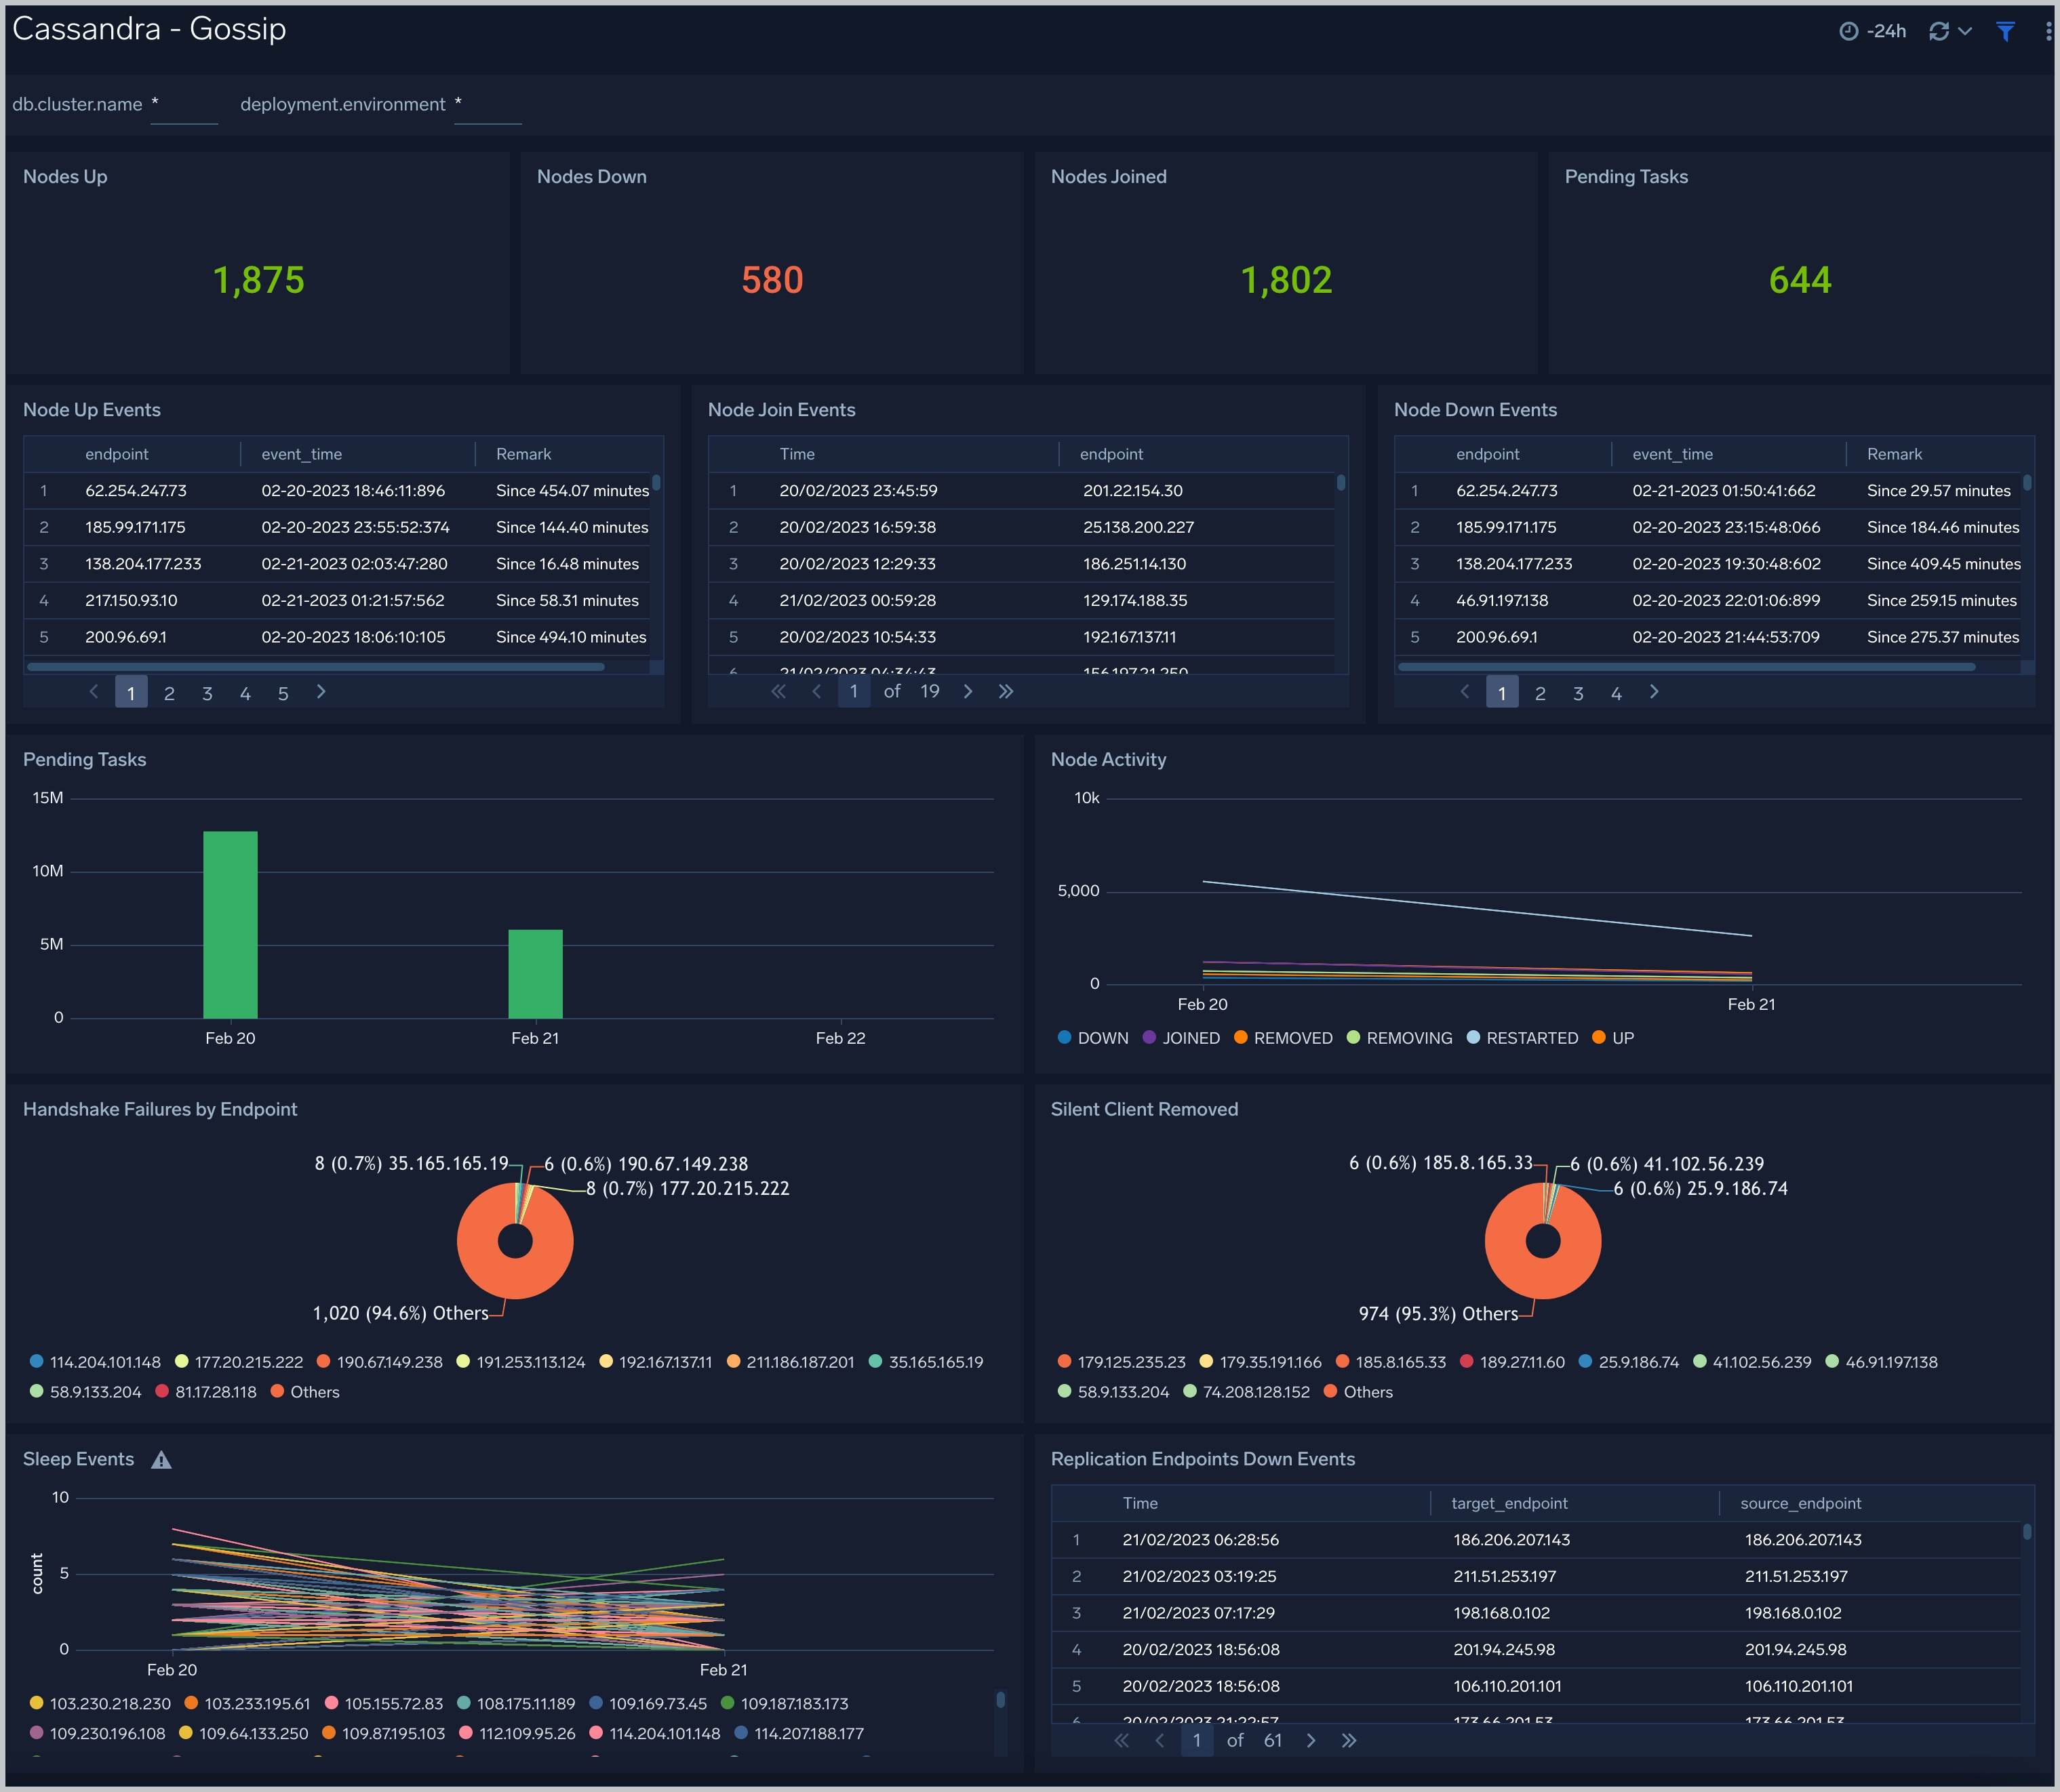Toggle 25.9.186.74 in Silent Client Removed legend
2060x1792 pixels.
(x=1629, y=1362)
